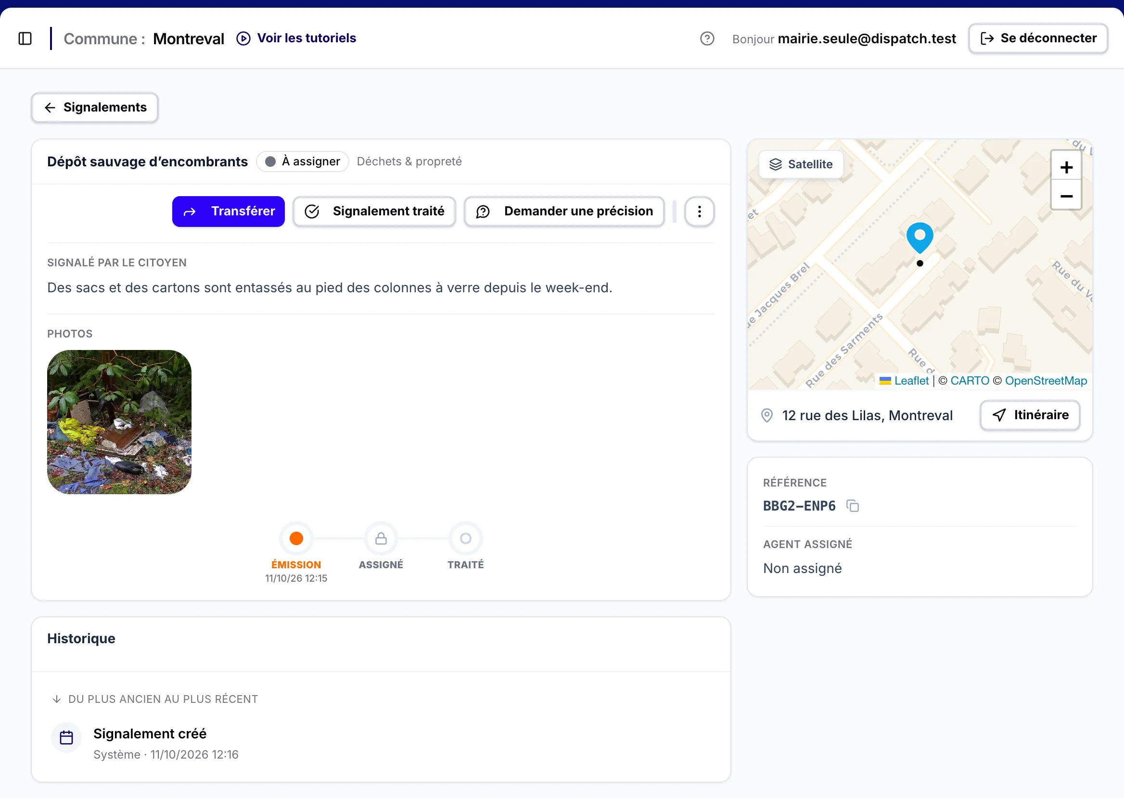Click the Transférer button
The height and width of the screenshot is (798, 1124).
(228, 212)
